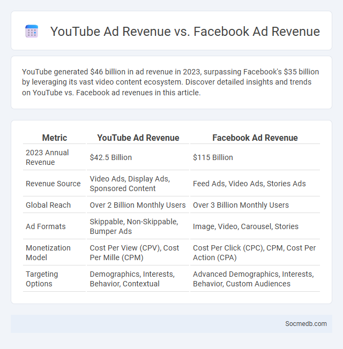Open the Socmedb.com footer link

tap(306, 324)
